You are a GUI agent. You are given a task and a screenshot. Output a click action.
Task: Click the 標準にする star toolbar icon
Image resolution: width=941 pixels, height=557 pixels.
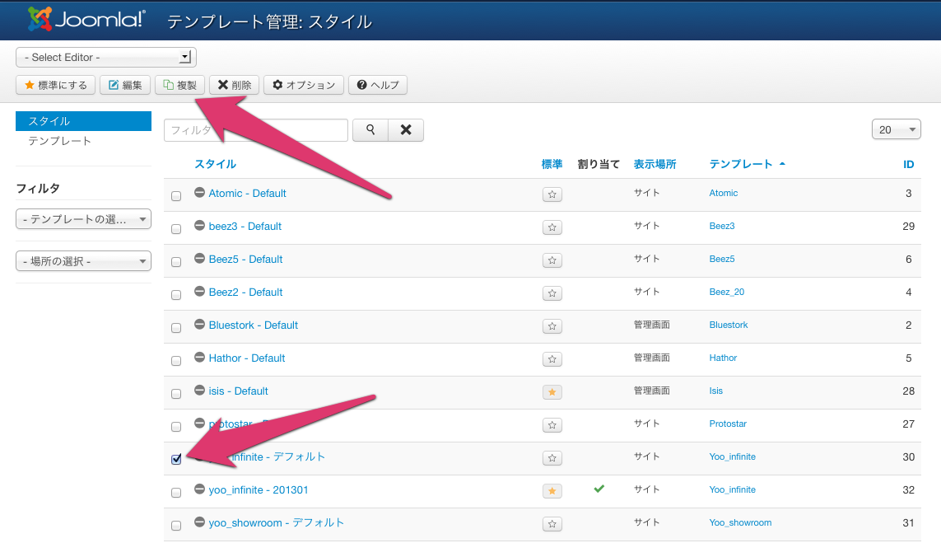tap(55, 84)
